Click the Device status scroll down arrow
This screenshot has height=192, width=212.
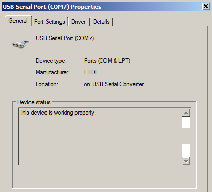186,161
